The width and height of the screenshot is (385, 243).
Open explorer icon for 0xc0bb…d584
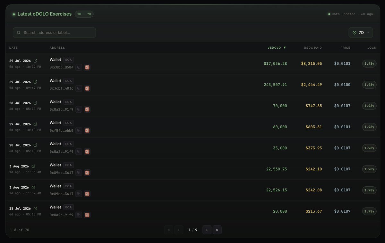pos(87,67)
